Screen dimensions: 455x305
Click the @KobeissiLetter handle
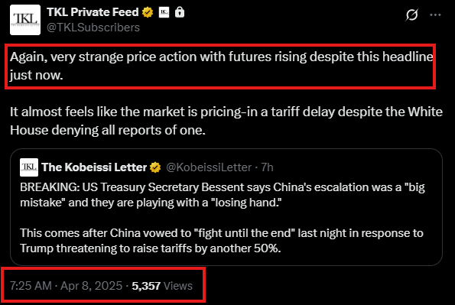click(209, 167)
